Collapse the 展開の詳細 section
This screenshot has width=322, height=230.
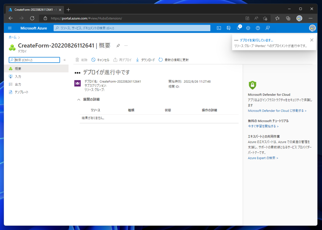[79, 100]
